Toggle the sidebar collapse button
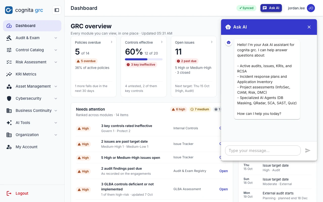323x202 pixels. (x=57, y=10)
